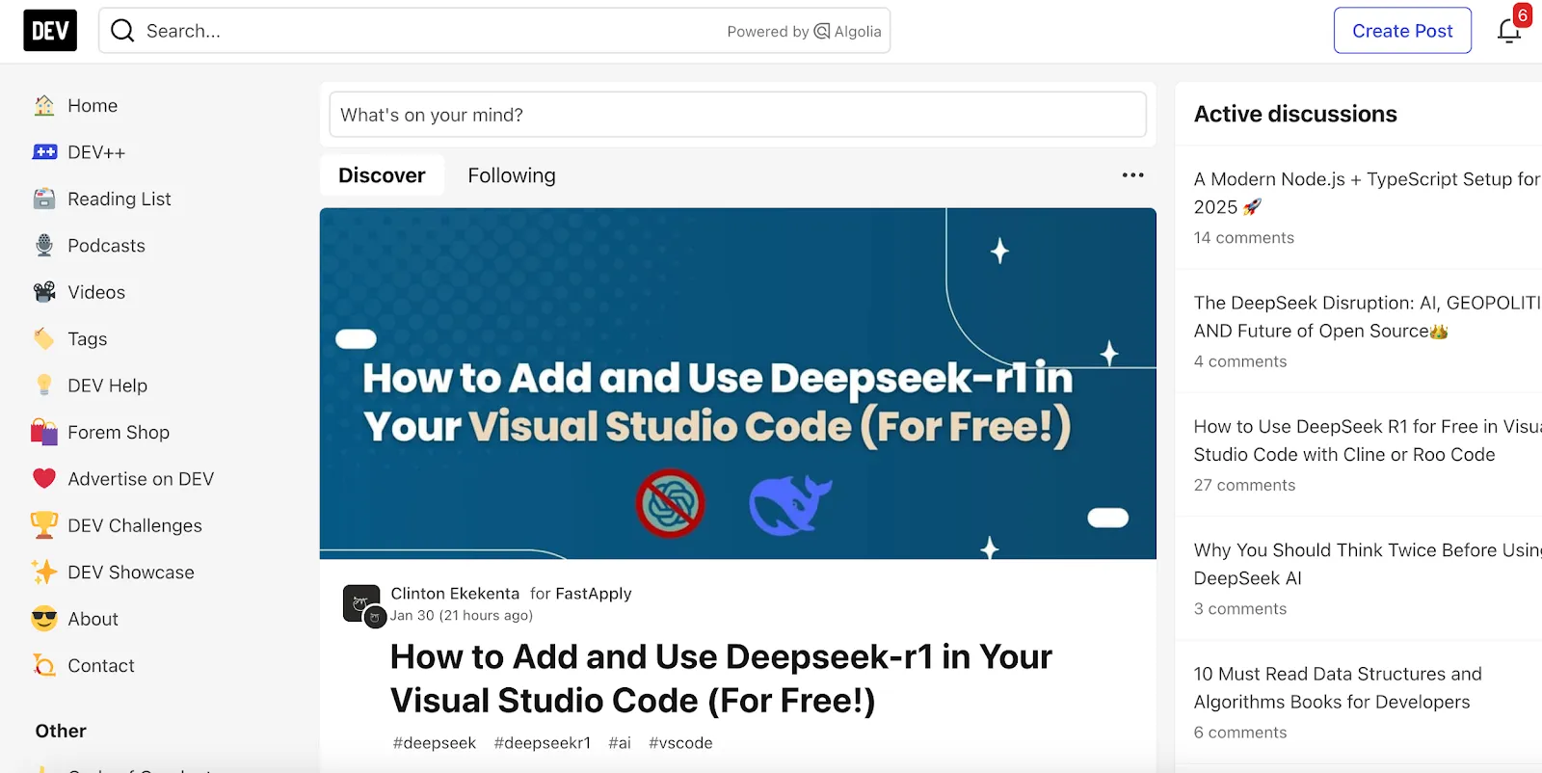1542x773 pixels.
Task: Open the Videos page
Action: point(96,292)
